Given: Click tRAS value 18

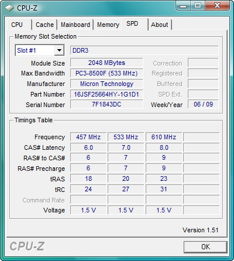Looking at the screenshot, I should pyautogui.click(x=88, y=178).
